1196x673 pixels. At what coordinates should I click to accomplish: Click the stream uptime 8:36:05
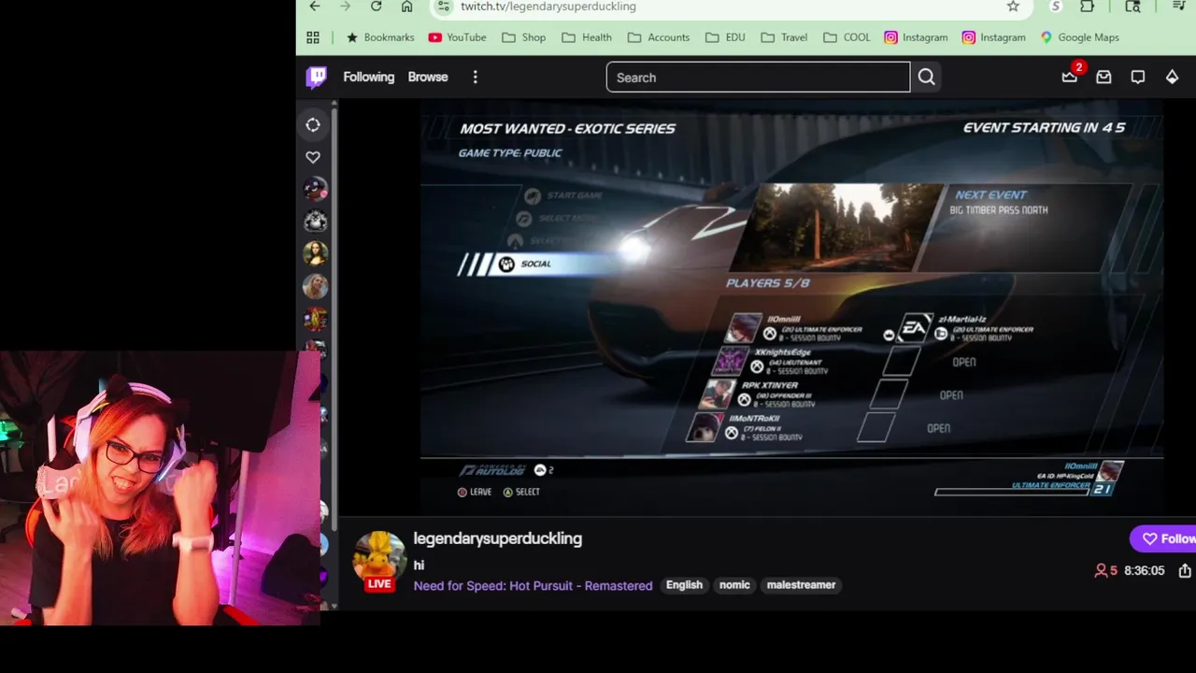click(x=1145, y=570)
